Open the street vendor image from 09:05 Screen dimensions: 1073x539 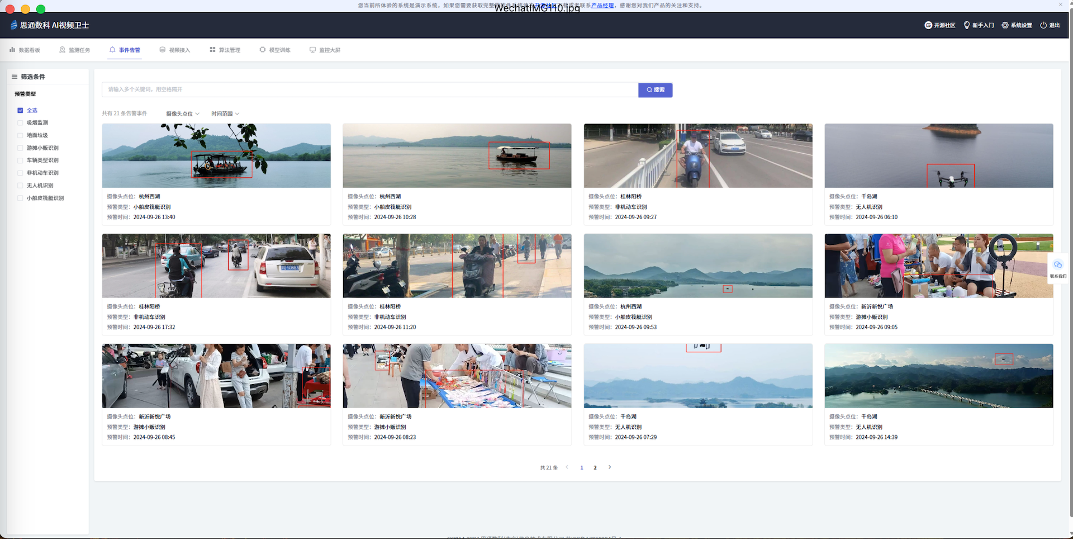coord(939,266)
